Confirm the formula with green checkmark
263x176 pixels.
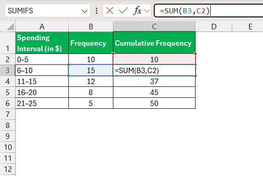pos(123,11)
